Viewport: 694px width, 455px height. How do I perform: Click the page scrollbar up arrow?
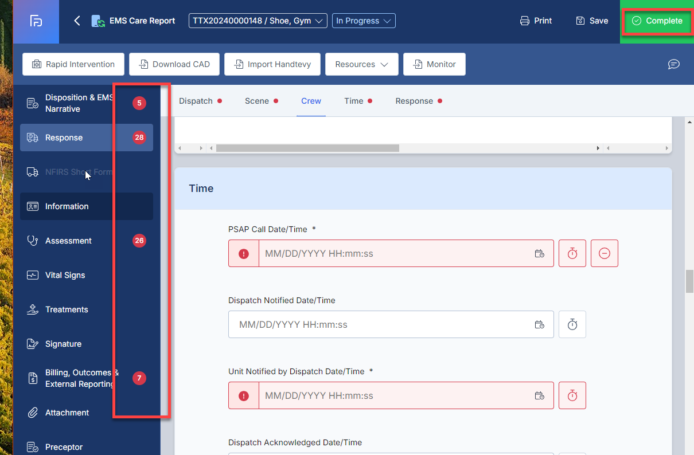click(689, 122)
